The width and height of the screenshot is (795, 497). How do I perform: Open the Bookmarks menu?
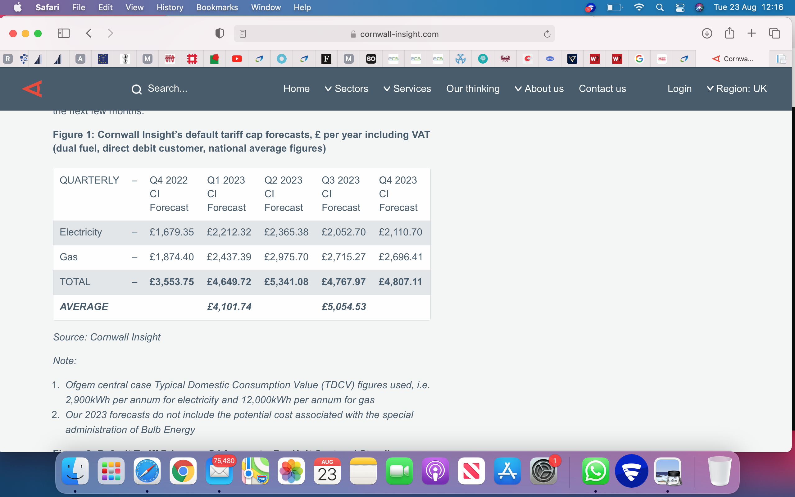point(217,7)
